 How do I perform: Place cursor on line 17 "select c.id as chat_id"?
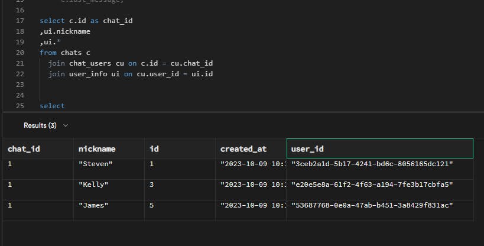(x=86, y=21)
